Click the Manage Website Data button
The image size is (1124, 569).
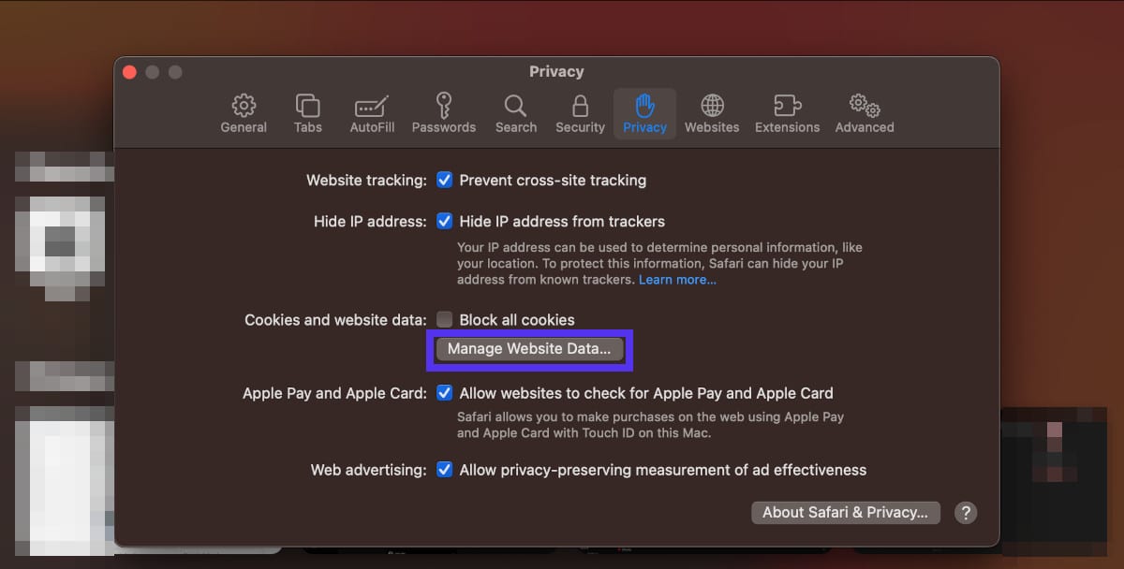pos(529,349)
